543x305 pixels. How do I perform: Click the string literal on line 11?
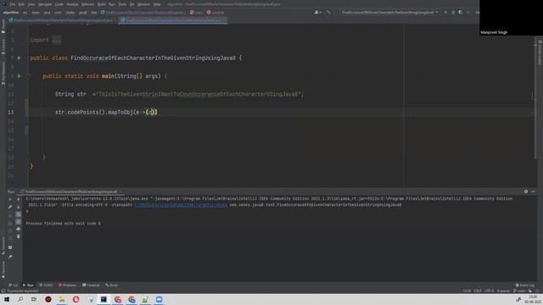coord(198,94)
